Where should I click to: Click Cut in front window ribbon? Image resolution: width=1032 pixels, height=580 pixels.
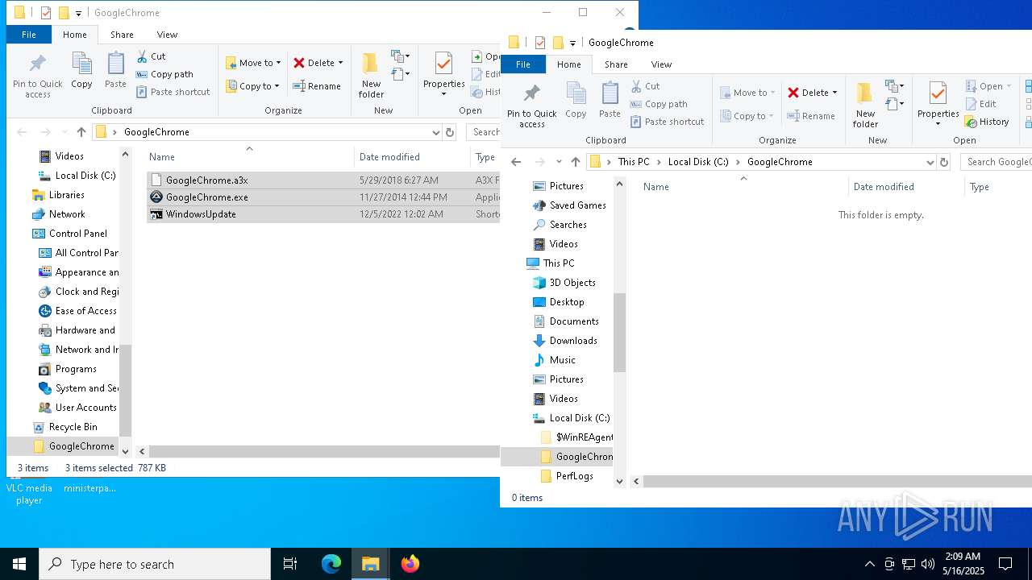point(645,86)
